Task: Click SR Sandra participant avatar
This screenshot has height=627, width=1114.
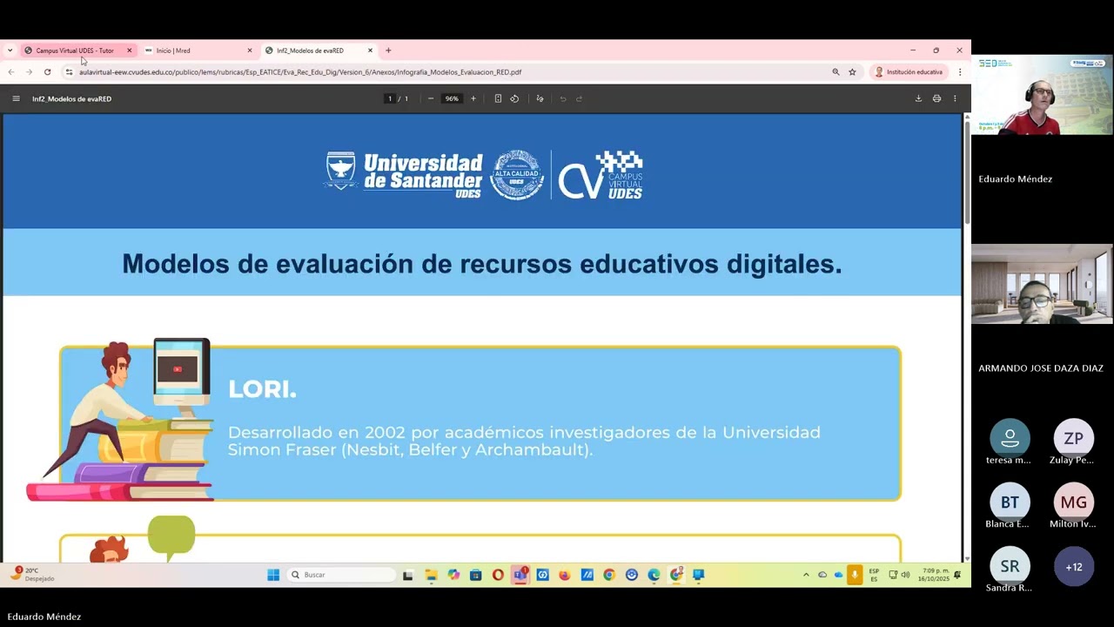Action: [x=1010, y=567]
